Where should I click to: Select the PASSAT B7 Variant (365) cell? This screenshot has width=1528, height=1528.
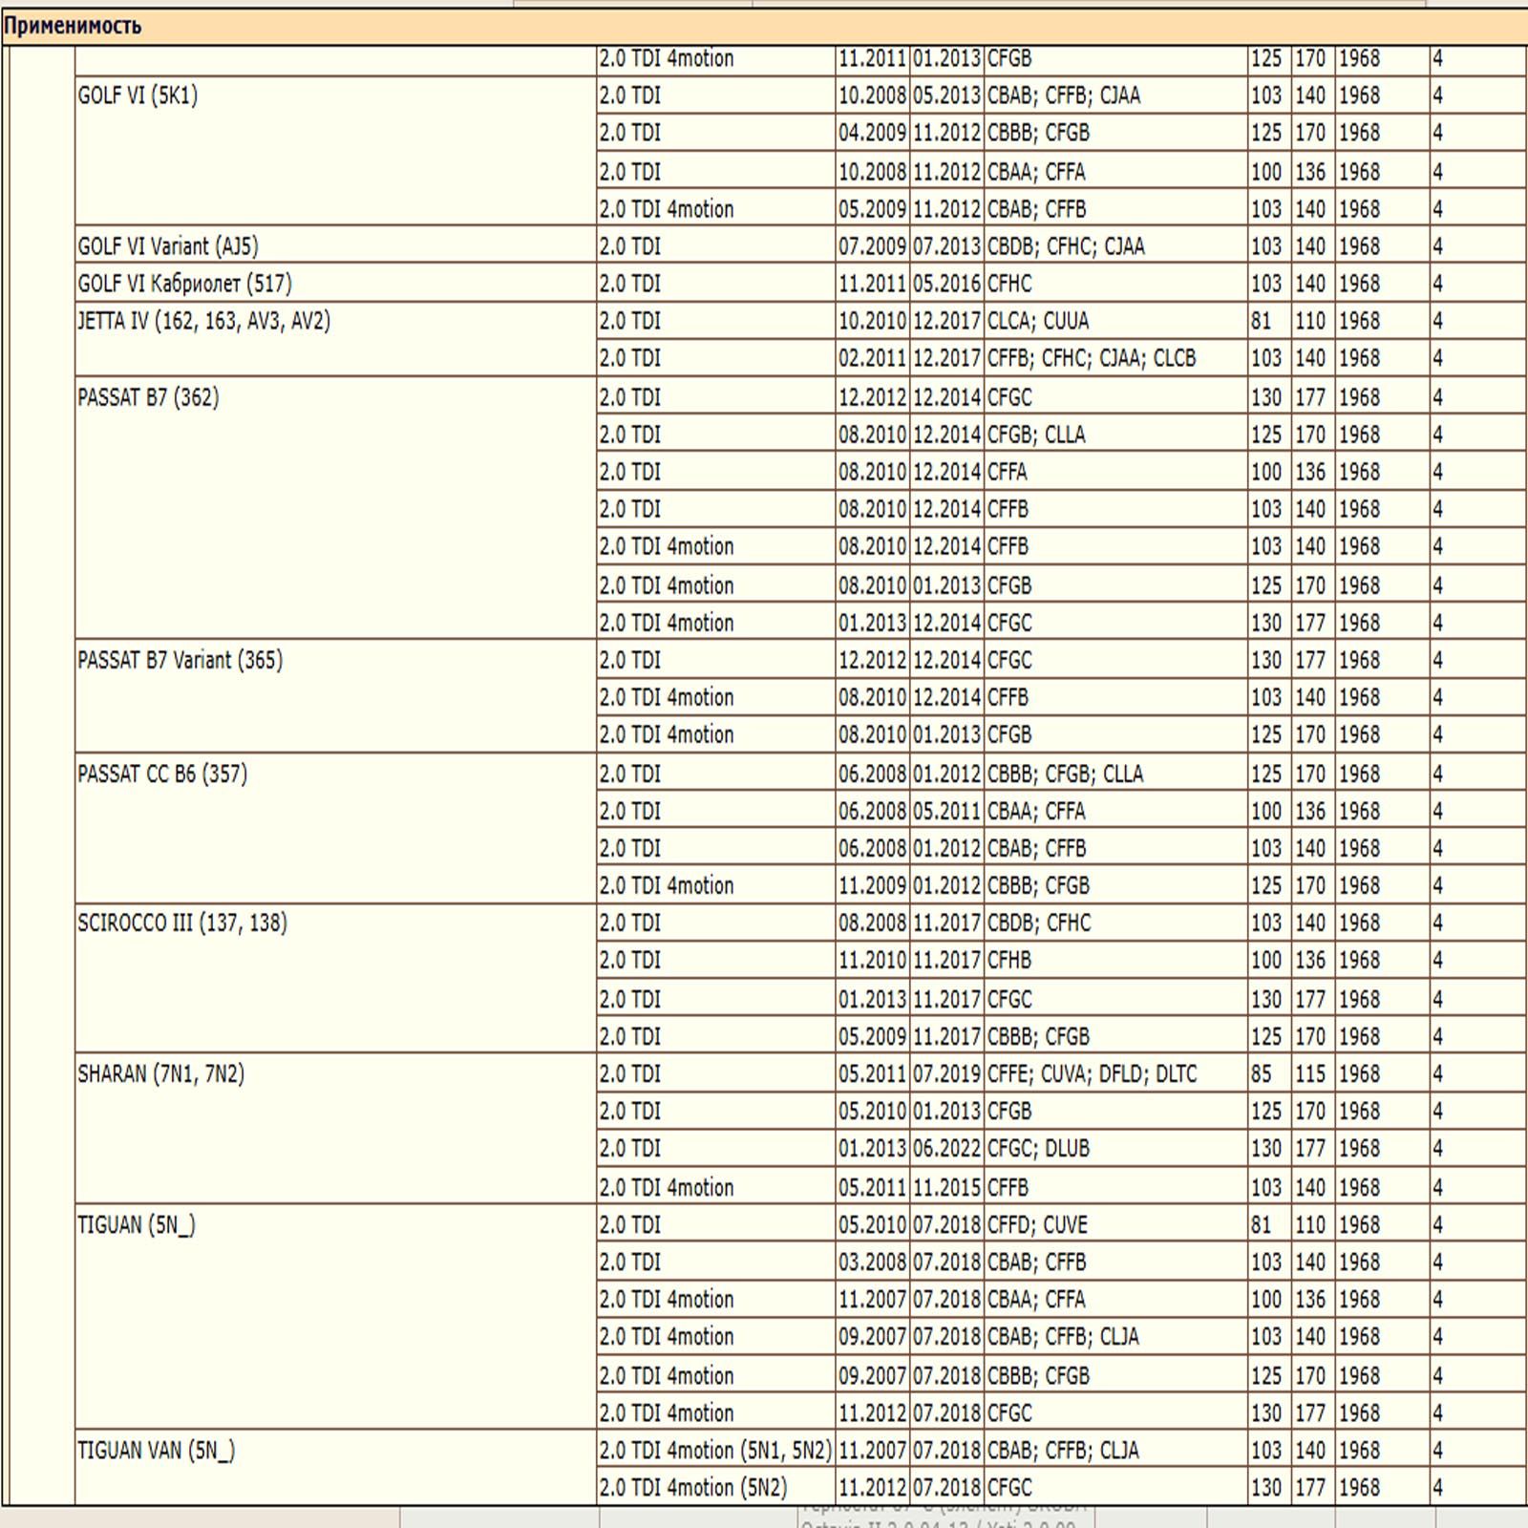(x=180, y=660)
